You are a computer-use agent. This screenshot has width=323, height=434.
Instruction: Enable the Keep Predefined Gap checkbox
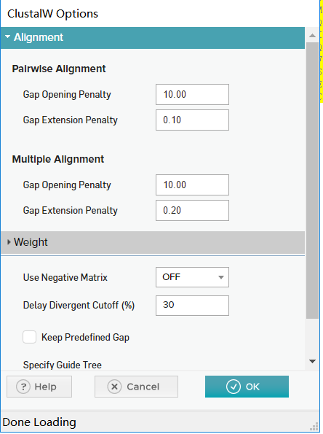(29, 337)
